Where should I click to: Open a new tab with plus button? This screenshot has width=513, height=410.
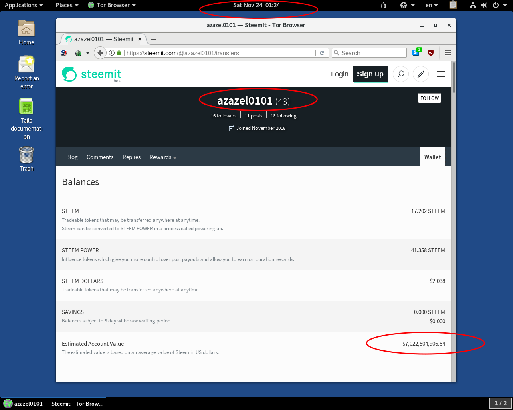click(x=153, y=39)
